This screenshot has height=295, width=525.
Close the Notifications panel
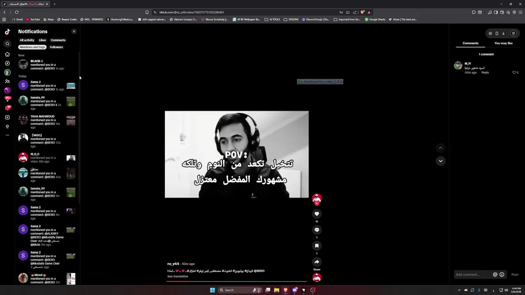point(74,32)
